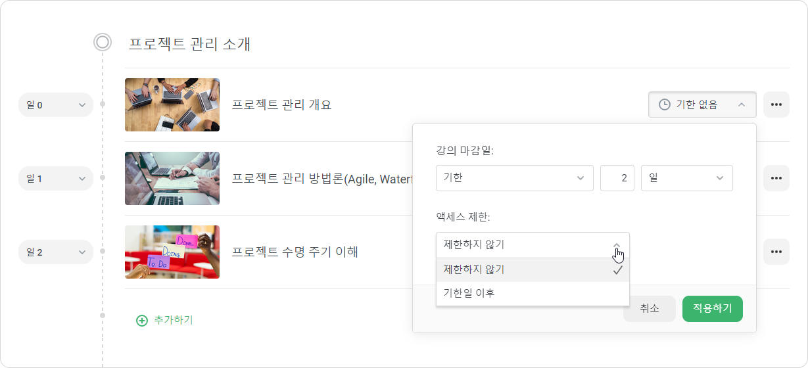Select 제한하지 않기 option in list
The width and height of the screenshot is (808, 368).
tap(533, 270)
